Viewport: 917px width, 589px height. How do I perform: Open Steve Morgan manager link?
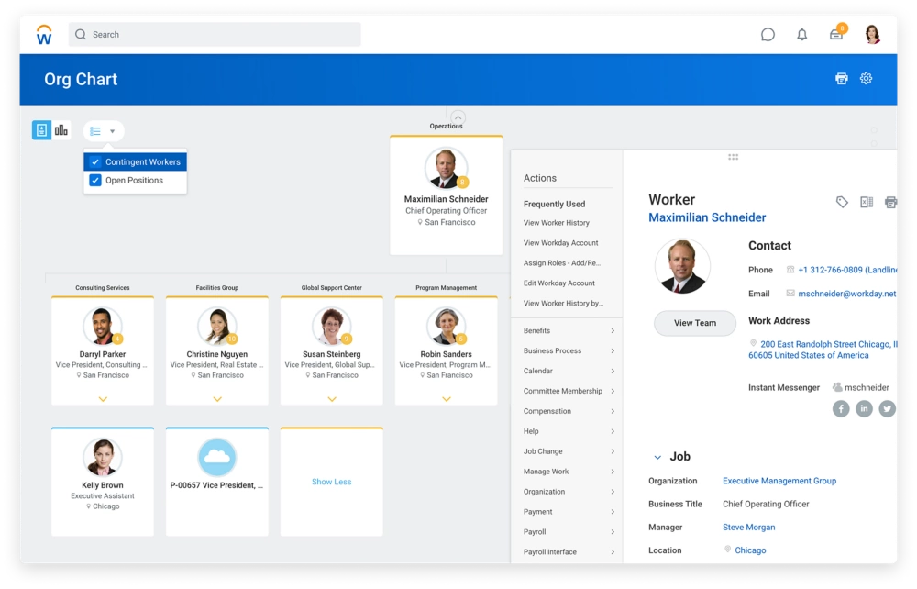coord(748,528)
